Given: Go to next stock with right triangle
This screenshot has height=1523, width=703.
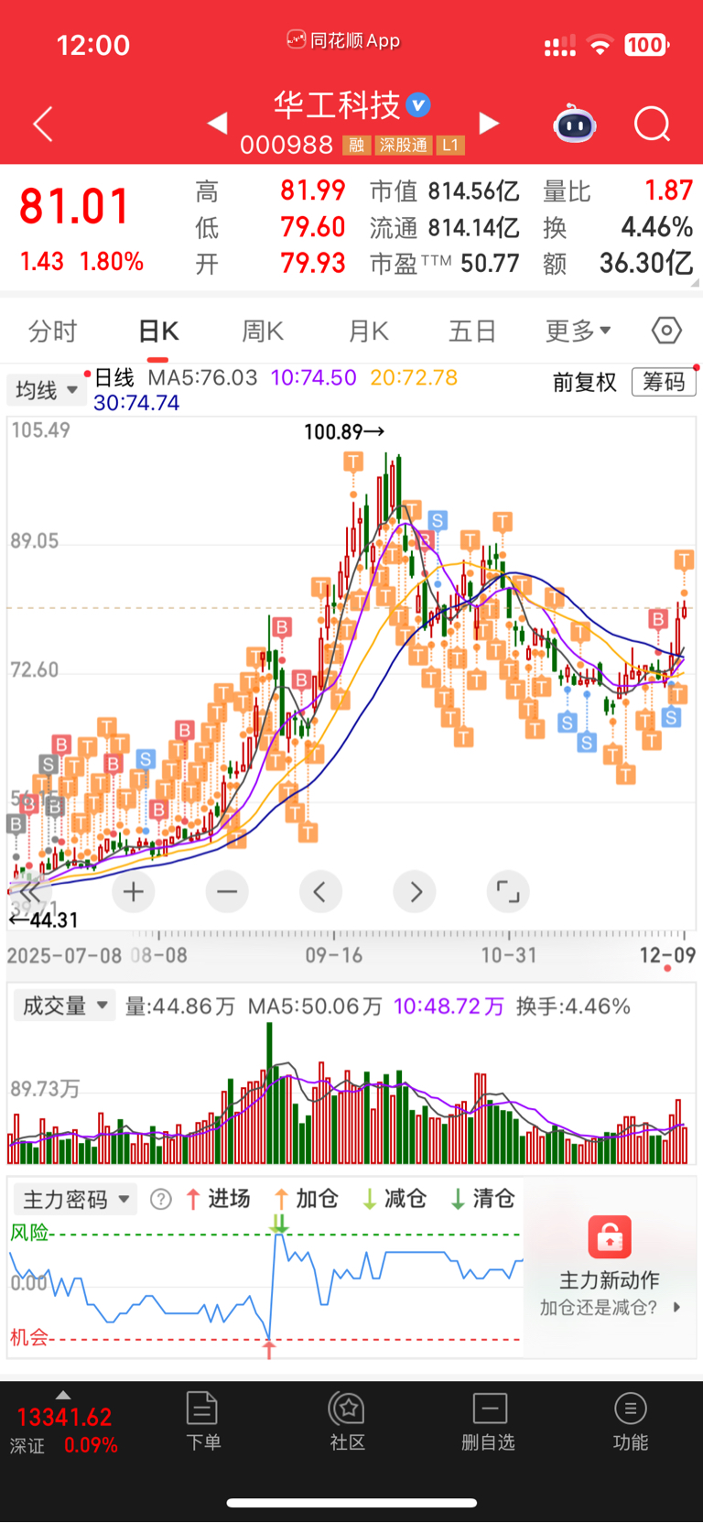Looking at the screenshot, I should pyautogui.click(x=490, y=123).
